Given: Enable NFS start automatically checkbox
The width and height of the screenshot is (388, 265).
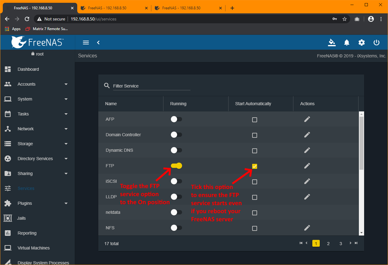Looking at the screenshot, I should coord(255,228).
